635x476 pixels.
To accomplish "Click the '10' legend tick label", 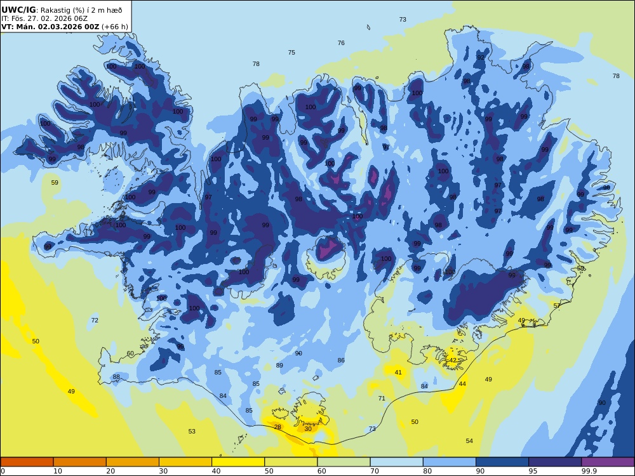I will (58, 471).
